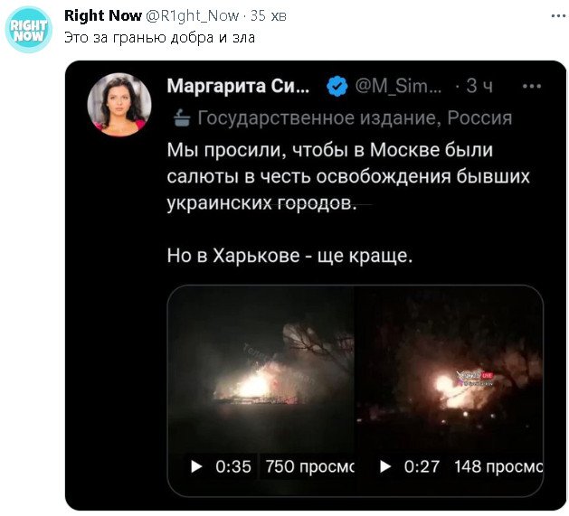This screenshot has width=569, height=516.
Task: Open the @M_Sim... handle
Action: (x=398, y=87)
